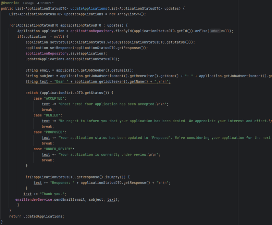Click the 'return updatedApplications' statement
The image size is (272, 225).
point(36,216)
